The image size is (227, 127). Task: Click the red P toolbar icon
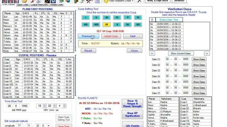tap(16, 1)
